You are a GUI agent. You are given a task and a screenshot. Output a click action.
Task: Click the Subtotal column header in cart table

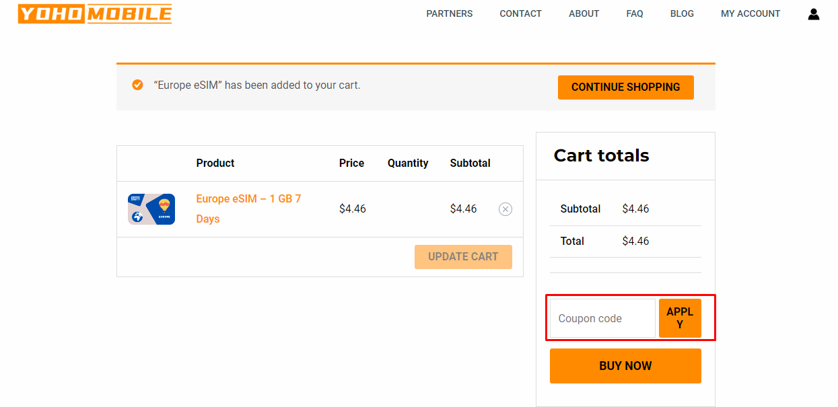tap(470, 163)
